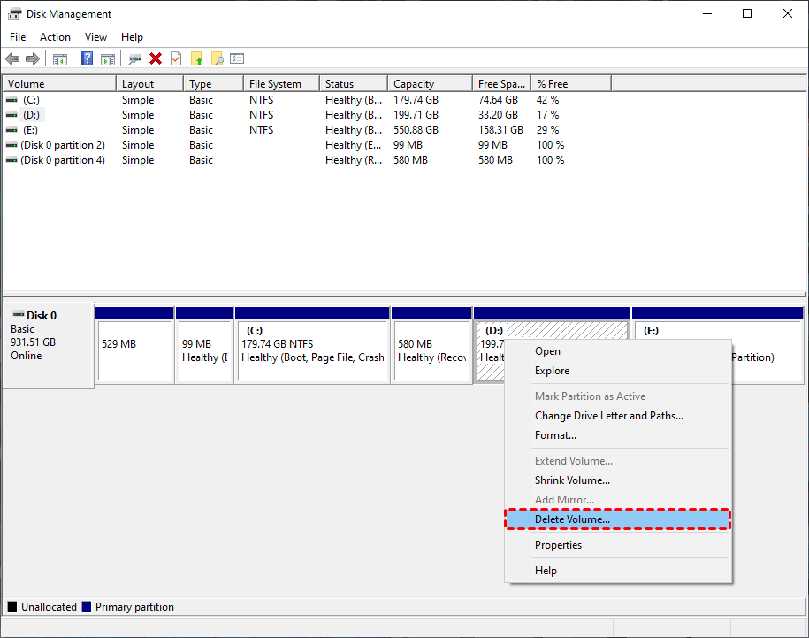Open the View menu
This screenshot has height=638, width=809.
(x=95, y=37)
